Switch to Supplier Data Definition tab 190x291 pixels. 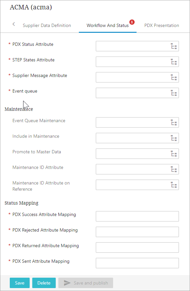[47, 25]
